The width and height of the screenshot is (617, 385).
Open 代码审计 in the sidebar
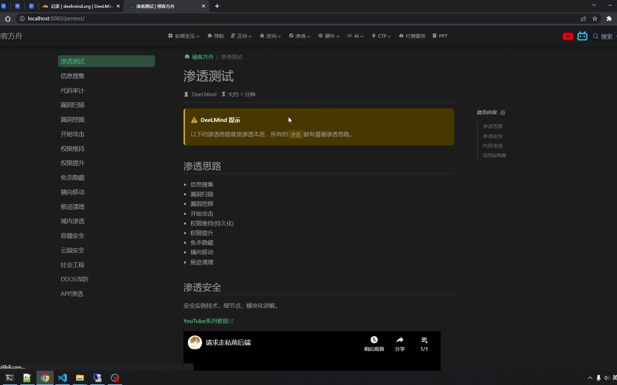point(106,91)
